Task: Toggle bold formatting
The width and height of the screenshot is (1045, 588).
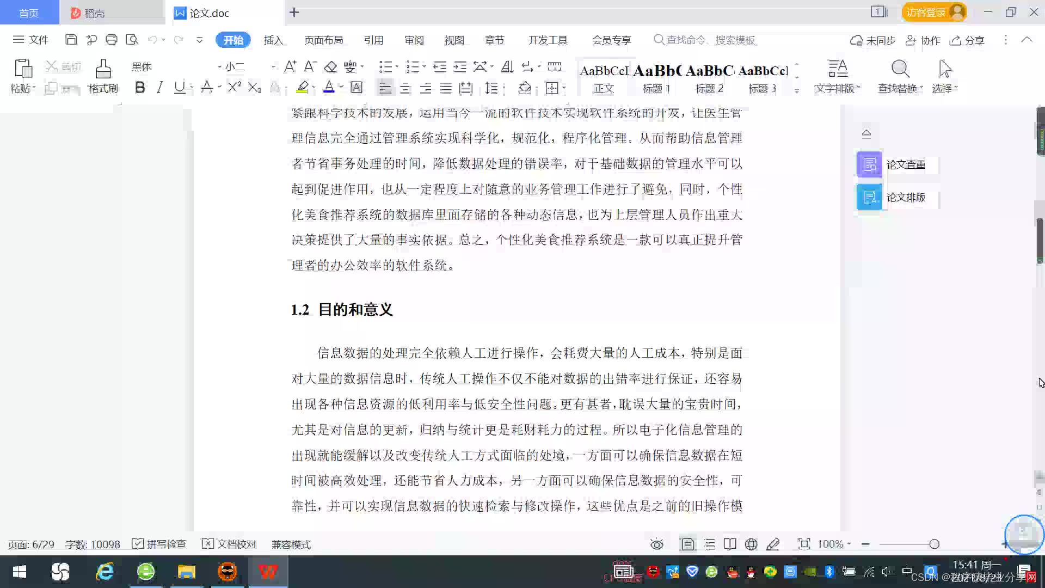Action: point(140,88)
